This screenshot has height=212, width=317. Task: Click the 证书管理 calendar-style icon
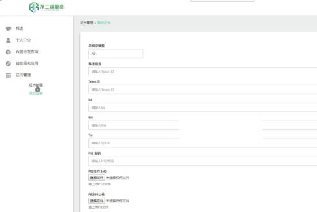point(8,76)
